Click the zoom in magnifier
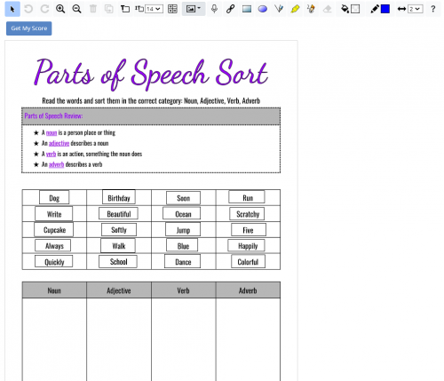444x381 pixels. [60, 9]
